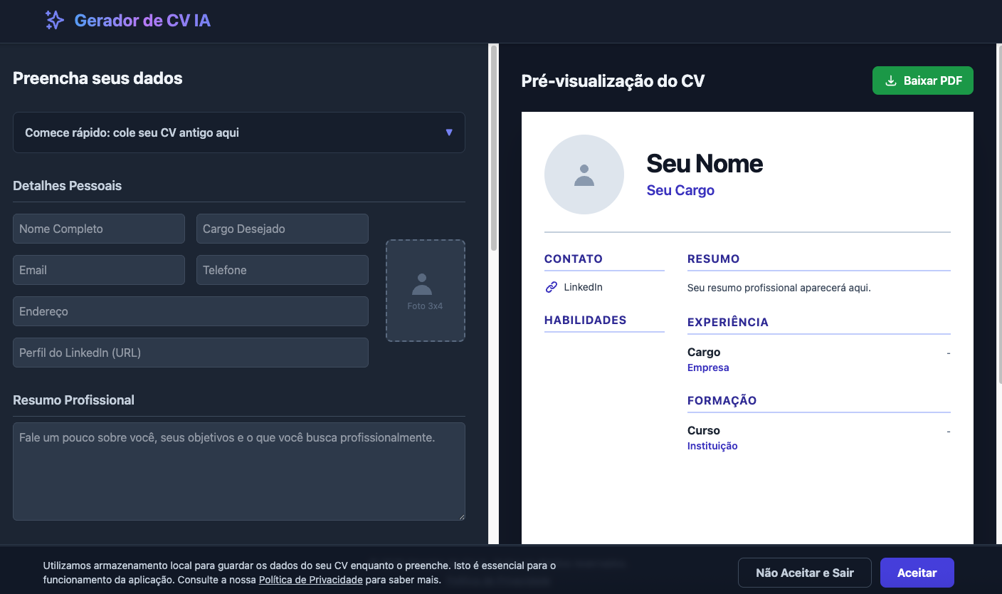
Task: Click the 'Gerador de CV IA' title
Action: 142,20
